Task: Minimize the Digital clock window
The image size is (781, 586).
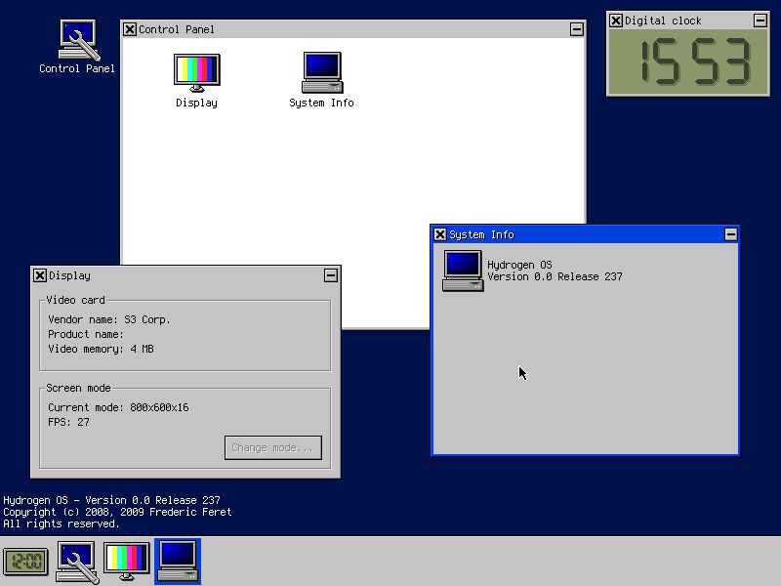Action: [x=760, y=21]
